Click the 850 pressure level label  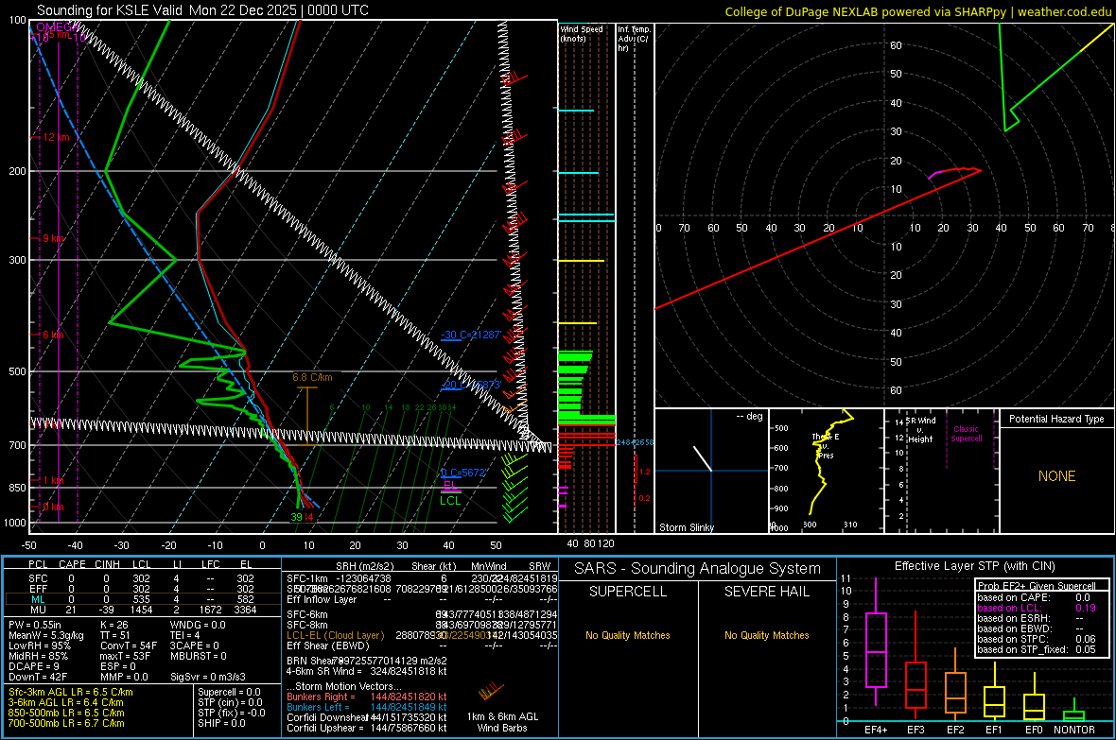(17, 488)
